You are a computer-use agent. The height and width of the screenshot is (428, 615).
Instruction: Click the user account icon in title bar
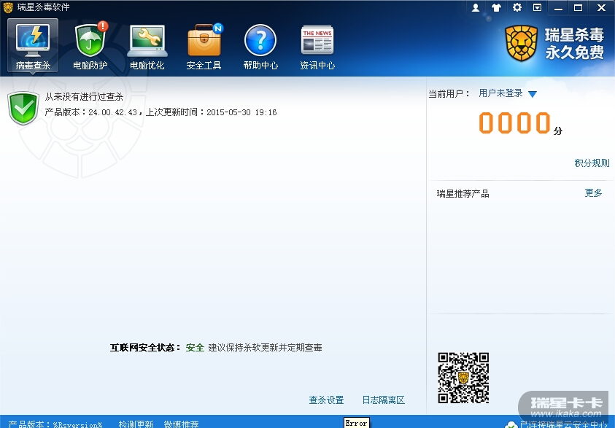476,7
